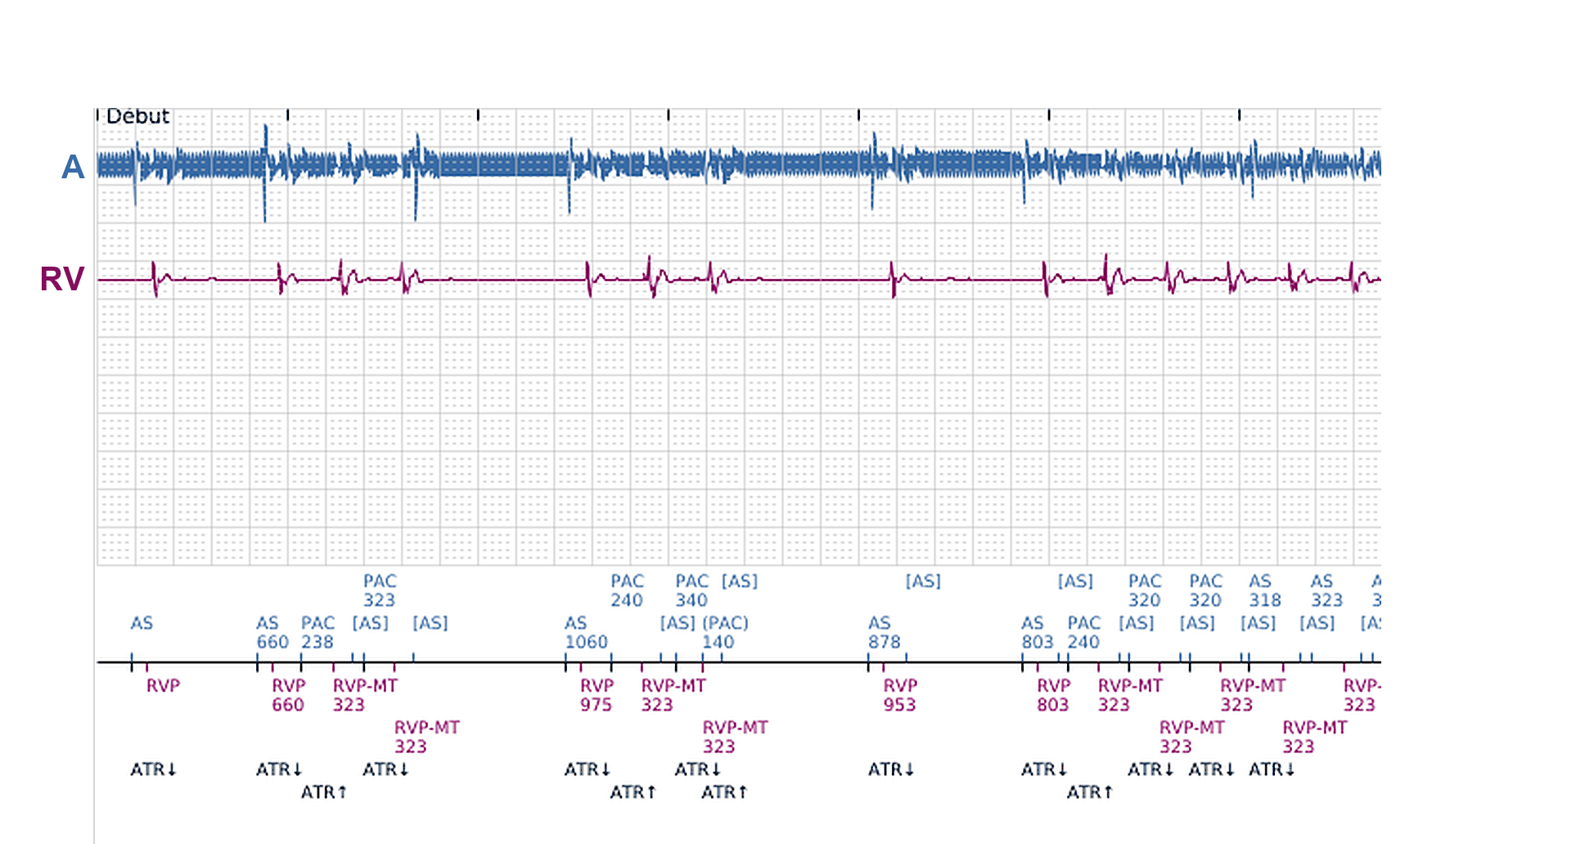Select the (PAC) 140 marker
This screenshot has width=1594, height=844.
tap(725, 632)
